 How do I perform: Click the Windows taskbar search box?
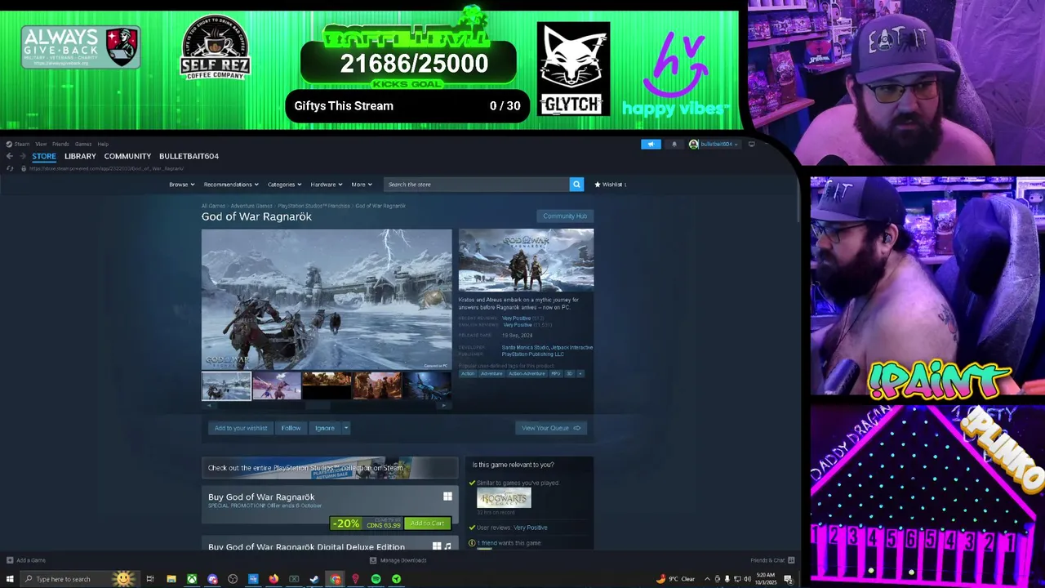80,579
